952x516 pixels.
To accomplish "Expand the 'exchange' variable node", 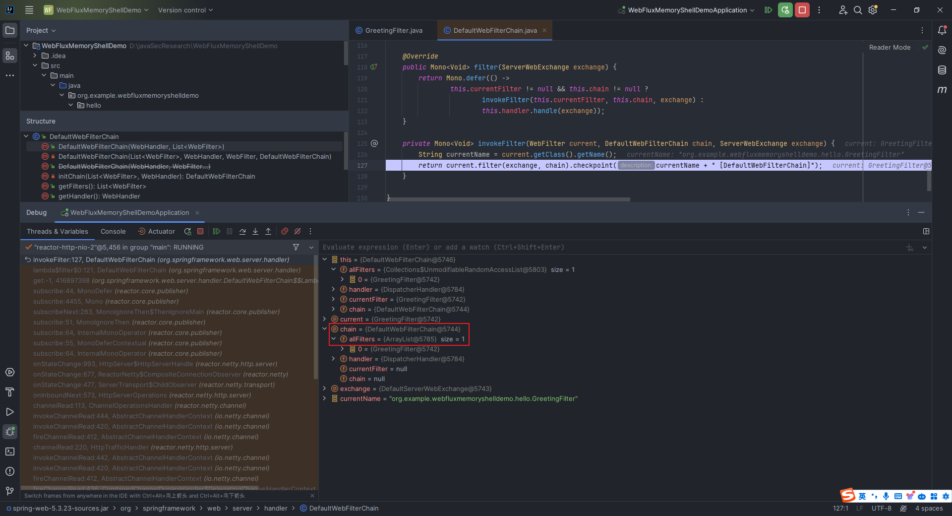I will coord(325,388).
